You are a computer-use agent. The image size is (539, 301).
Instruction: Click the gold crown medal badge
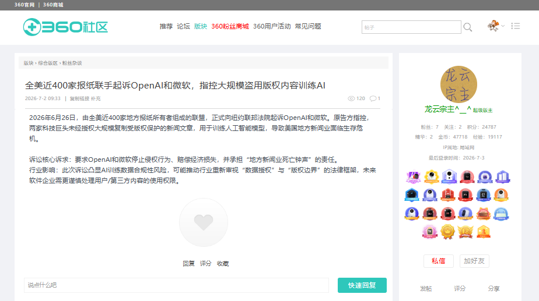coord(447,232)
